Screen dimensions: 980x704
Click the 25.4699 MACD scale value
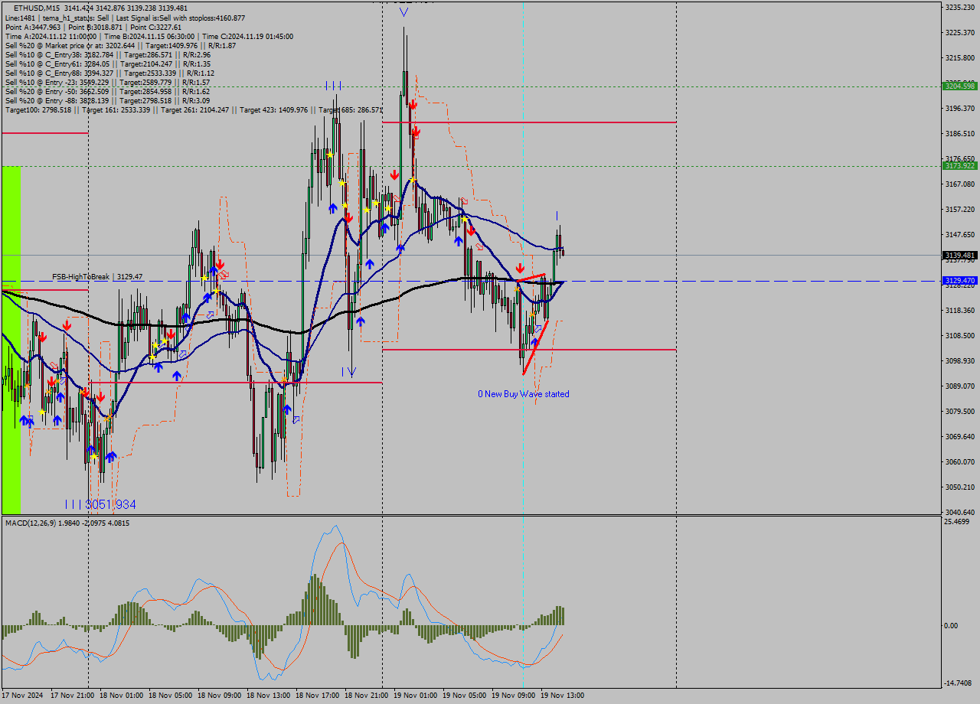pyautogui.click(x=957, y=522)
